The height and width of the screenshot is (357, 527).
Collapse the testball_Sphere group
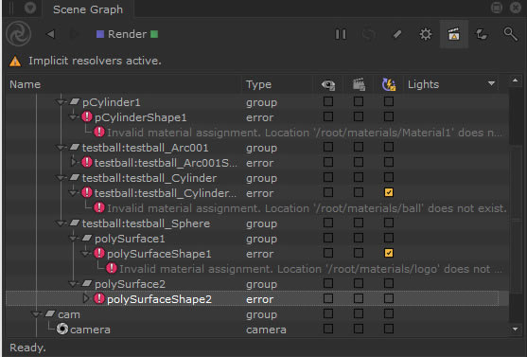(61, 223)
